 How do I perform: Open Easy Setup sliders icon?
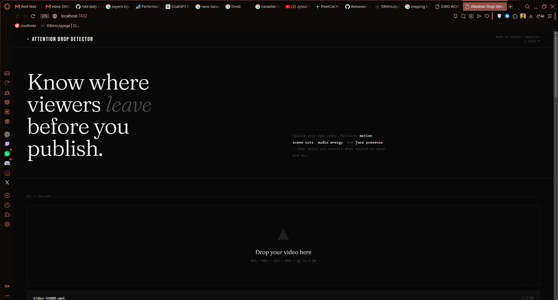(550, 16)
